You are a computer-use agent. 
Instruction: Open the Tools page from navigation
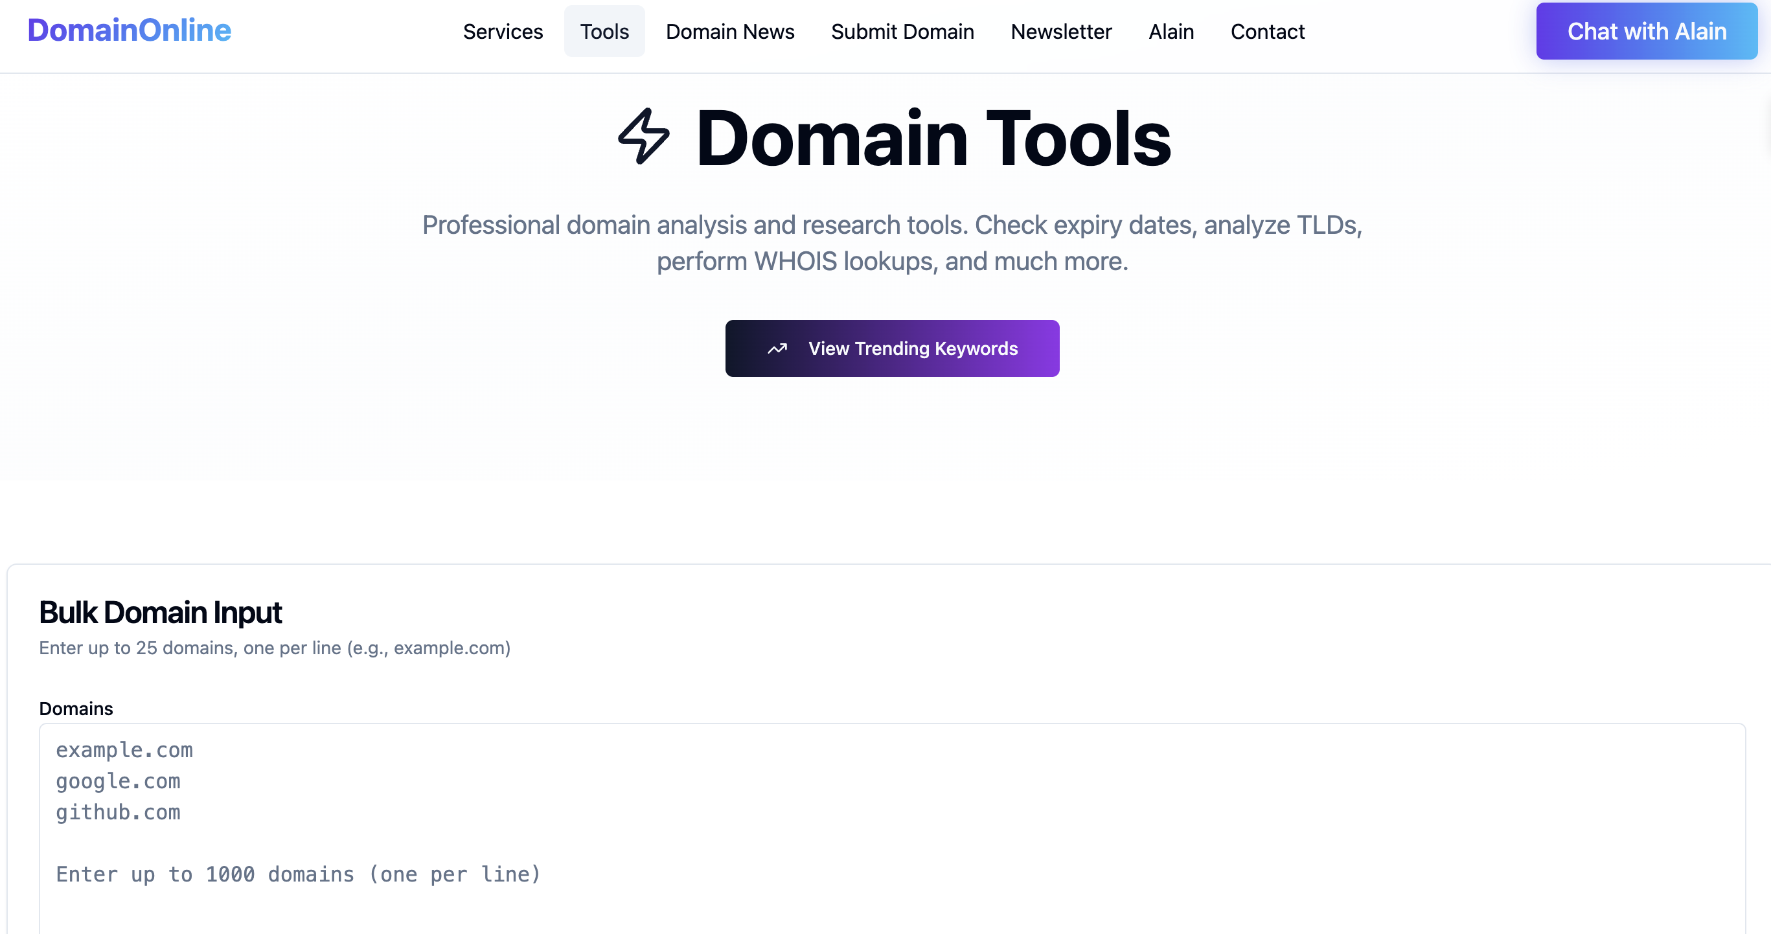[604, 31]
